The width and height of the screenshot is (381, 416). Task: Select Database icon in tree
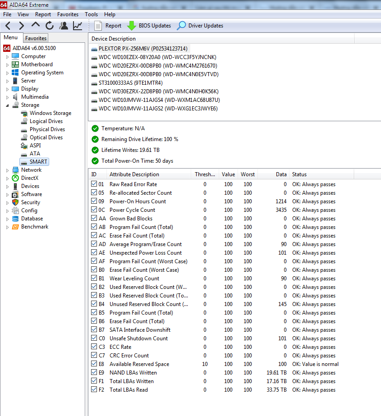15,219
